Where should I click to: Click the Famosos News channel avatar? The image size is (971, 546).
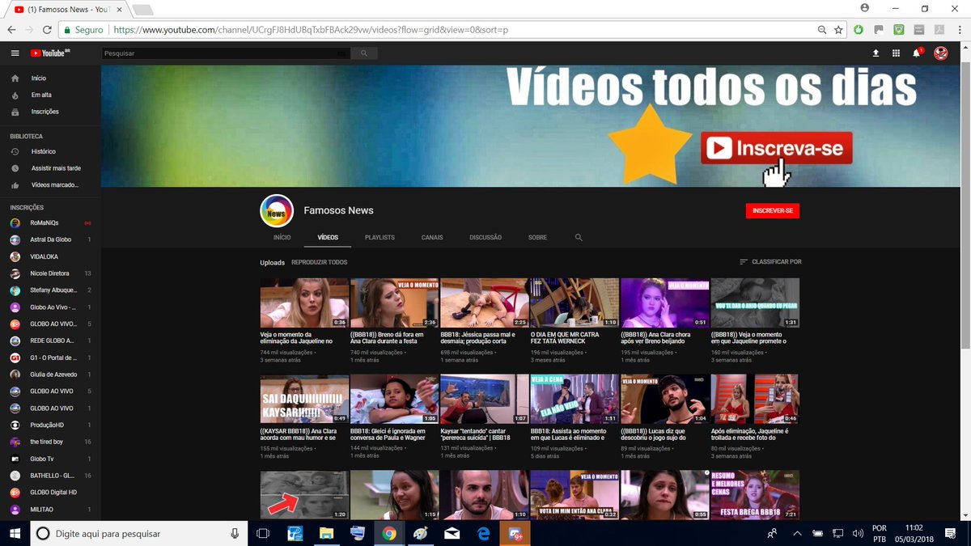tap(276, 211)
